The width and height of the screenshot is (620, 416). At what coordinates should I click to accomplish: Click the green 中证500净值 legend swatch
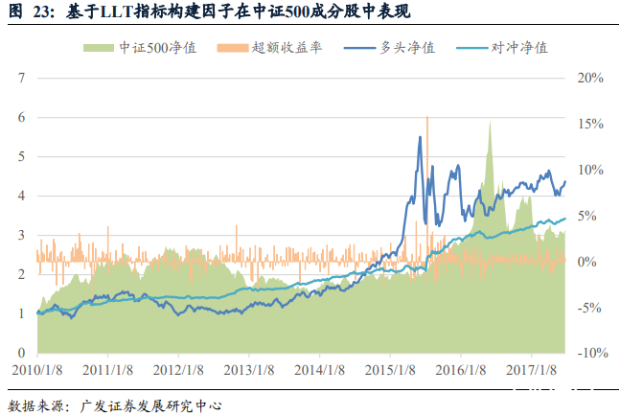tap(99, 48)
